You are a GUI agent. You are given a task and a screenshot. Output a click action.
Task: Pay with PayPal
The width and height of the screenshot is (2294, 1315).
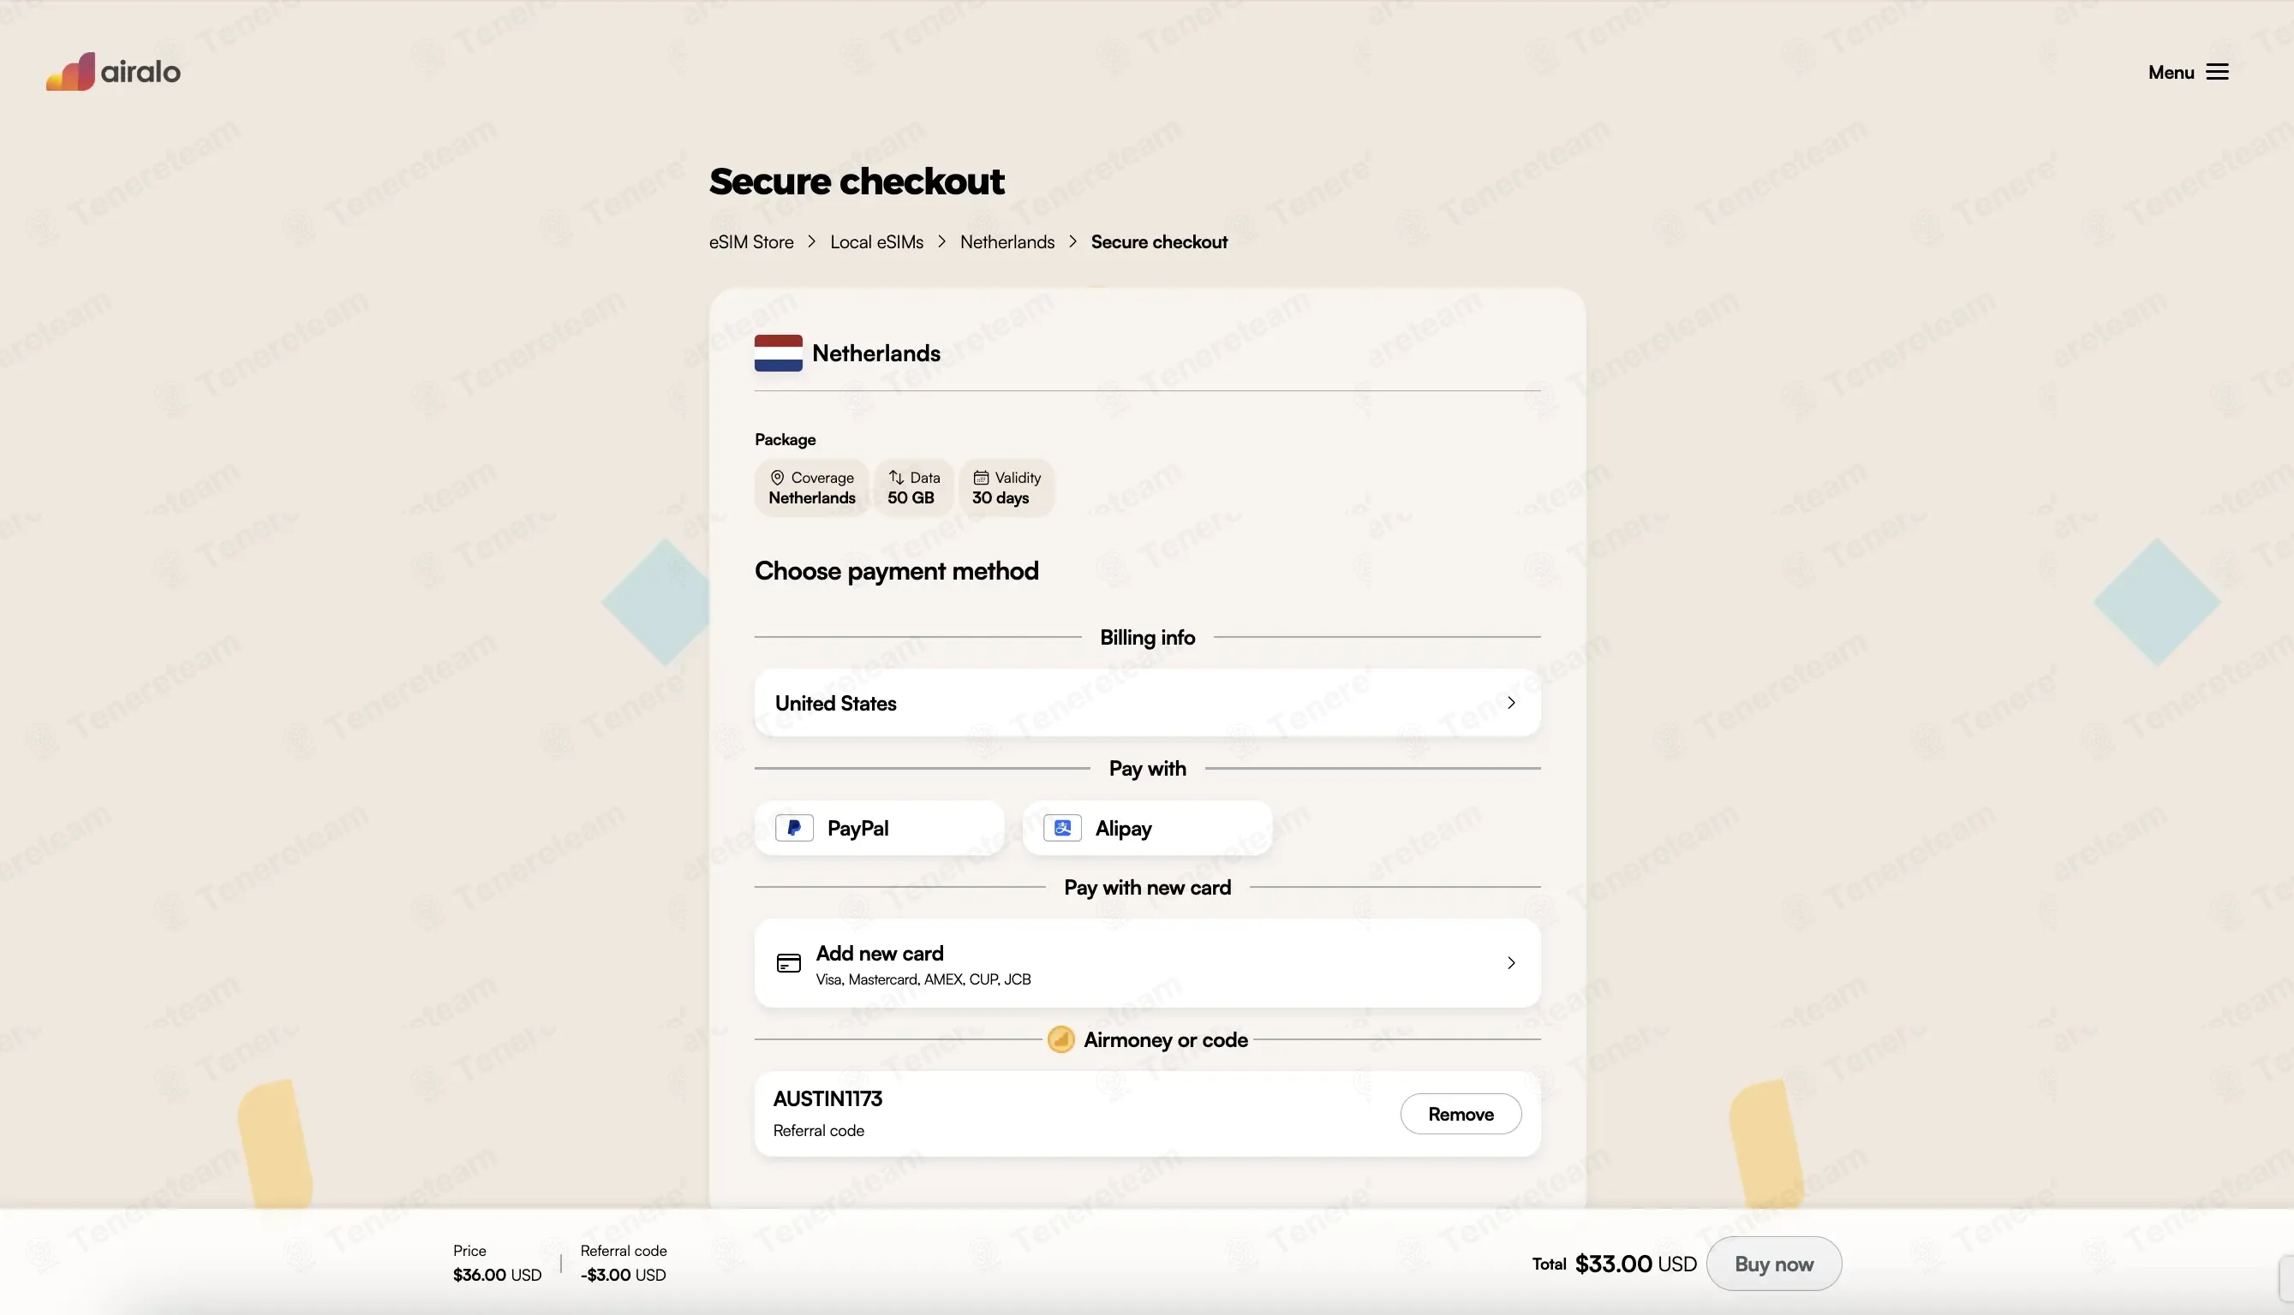click(879, 828)
